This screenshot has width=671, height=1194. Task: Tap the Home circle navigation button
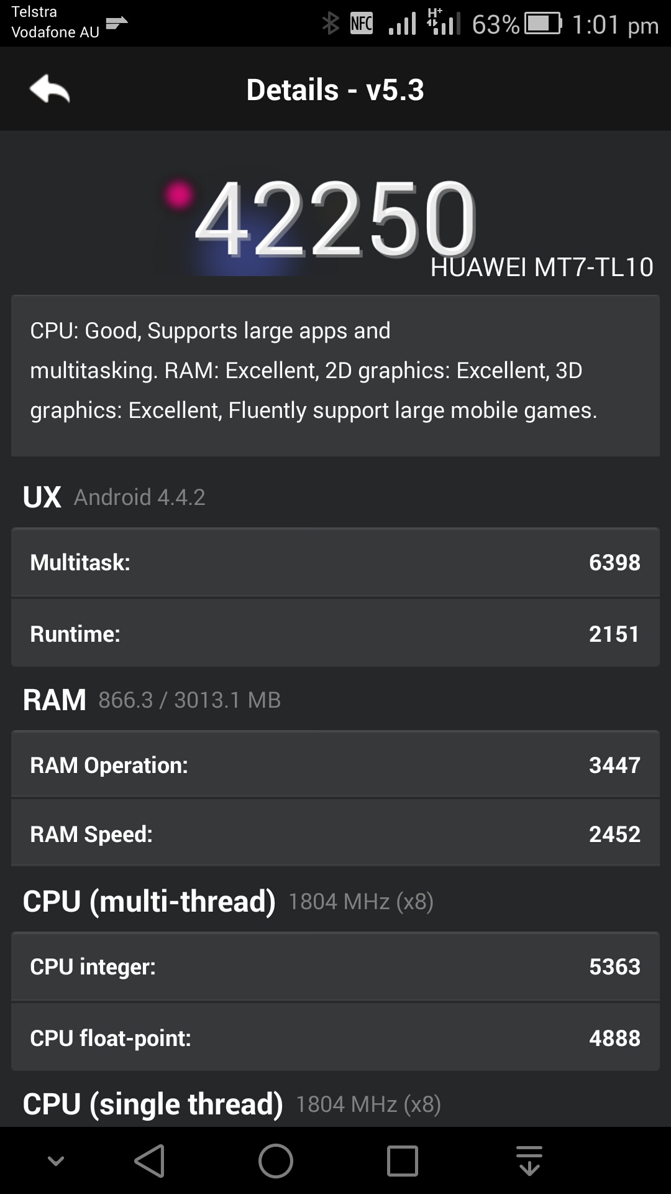point(276,1160)
